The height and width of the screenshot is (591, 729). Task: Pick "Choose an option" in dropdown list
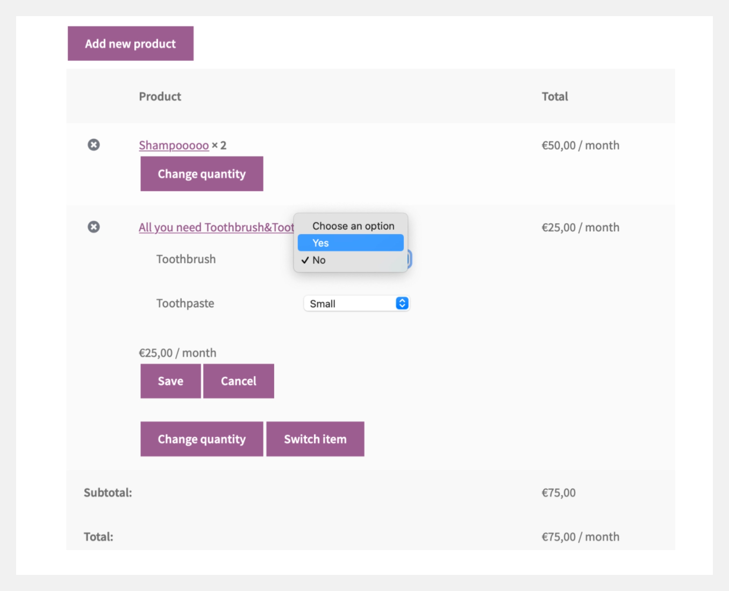[353, 226]
